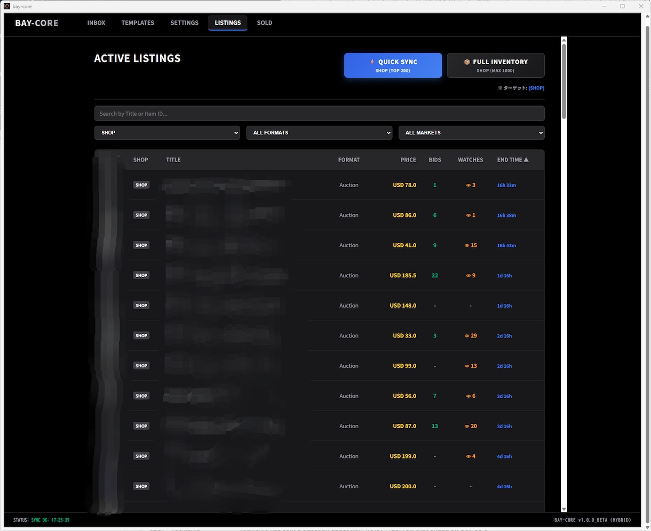Click the 16h 43m end time
This screenshot has height=531, width=651.
(506, 246)
